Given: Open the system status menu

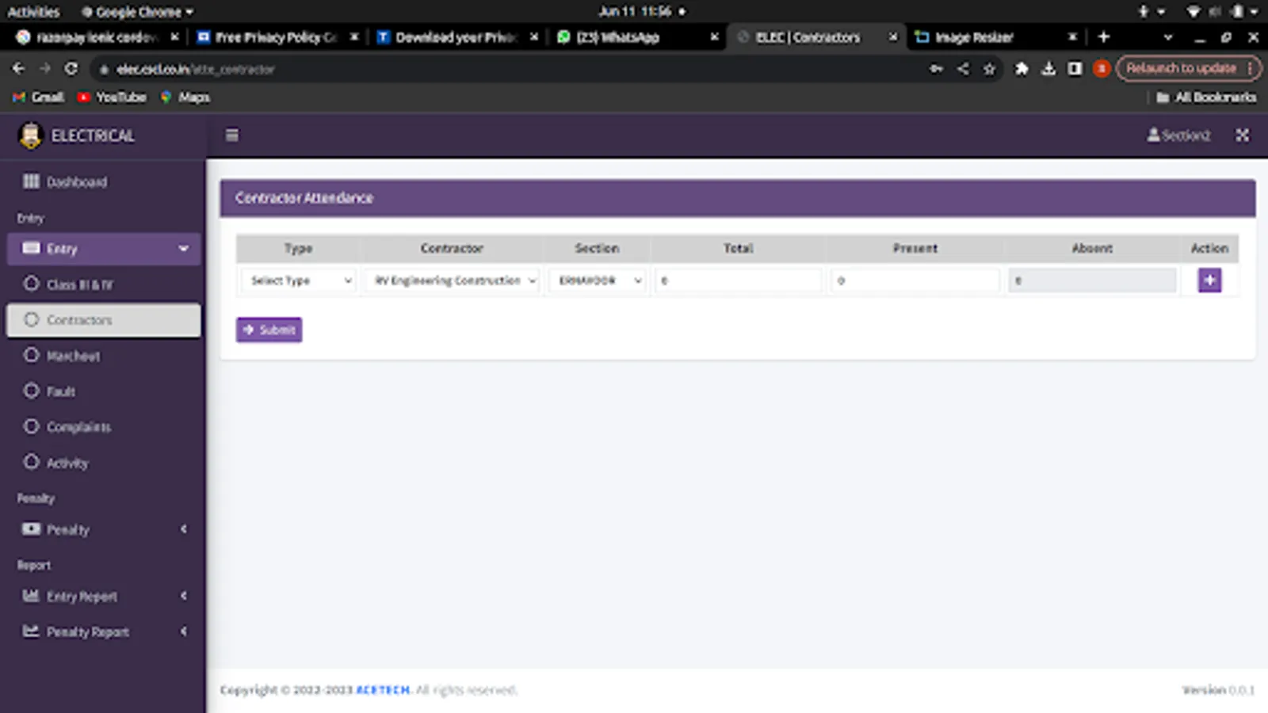Looking at the screenshot, I should 1224,12.
